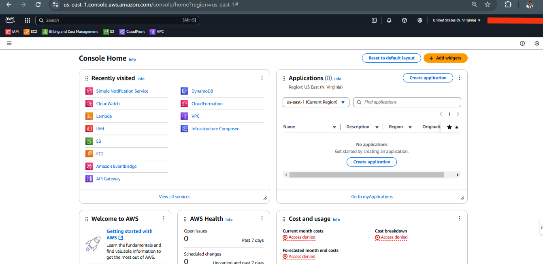Image resolution: width=543 pixels, height=264 pixels.
Task: Open the help question mark icon
Action: (x=405, y=20)
